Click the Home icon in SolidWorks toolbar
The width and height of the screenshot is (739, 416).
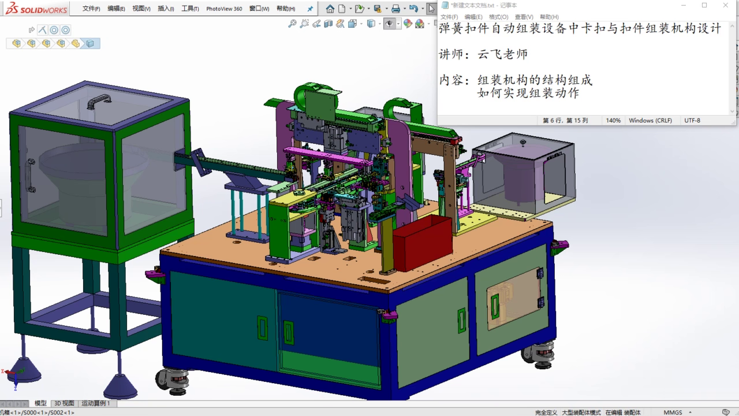tap(330, 9)
